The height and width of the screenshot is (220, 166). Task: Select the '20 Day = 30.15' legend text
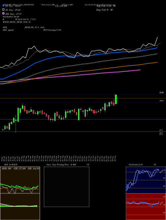13,6
